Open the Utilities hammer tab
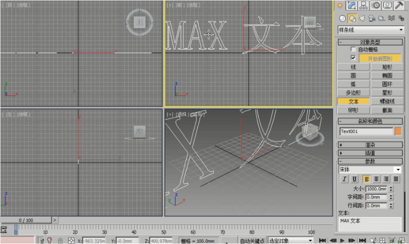The height and width of the screenshot is (244, 409). [x=399, y=5]
